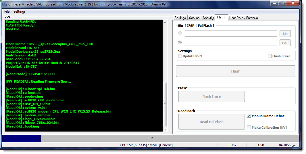The image size is (306, 154).
Task: Click the BUSY status indicator
Action: [232, 145]
